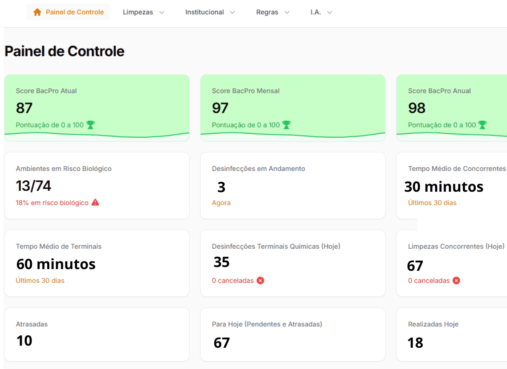This screenshot has width=507, height=369.
Task: Click the Atrasadas label
Action: pyautogui.click(x=31, y=324)
